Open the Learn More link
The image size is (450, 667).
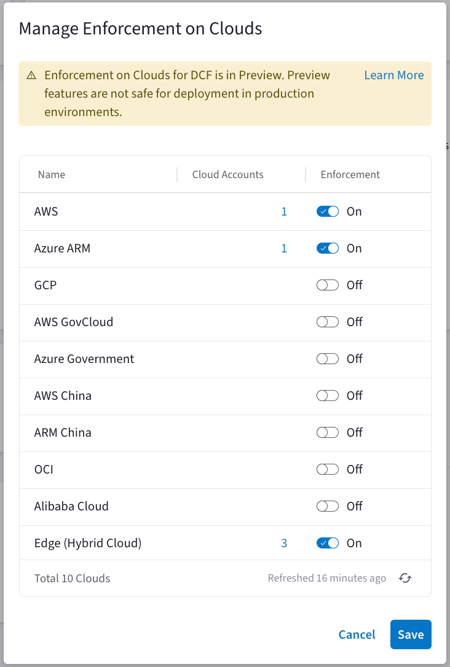(x=393, y=74)
